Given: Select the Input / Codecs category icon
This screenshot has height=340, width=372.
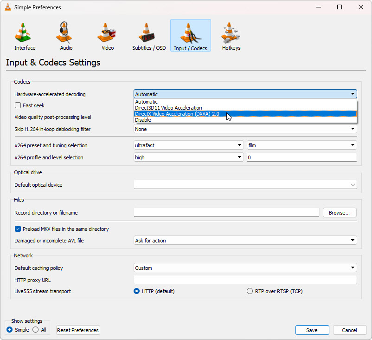Looking at the screenshot, I should point(191,36).
